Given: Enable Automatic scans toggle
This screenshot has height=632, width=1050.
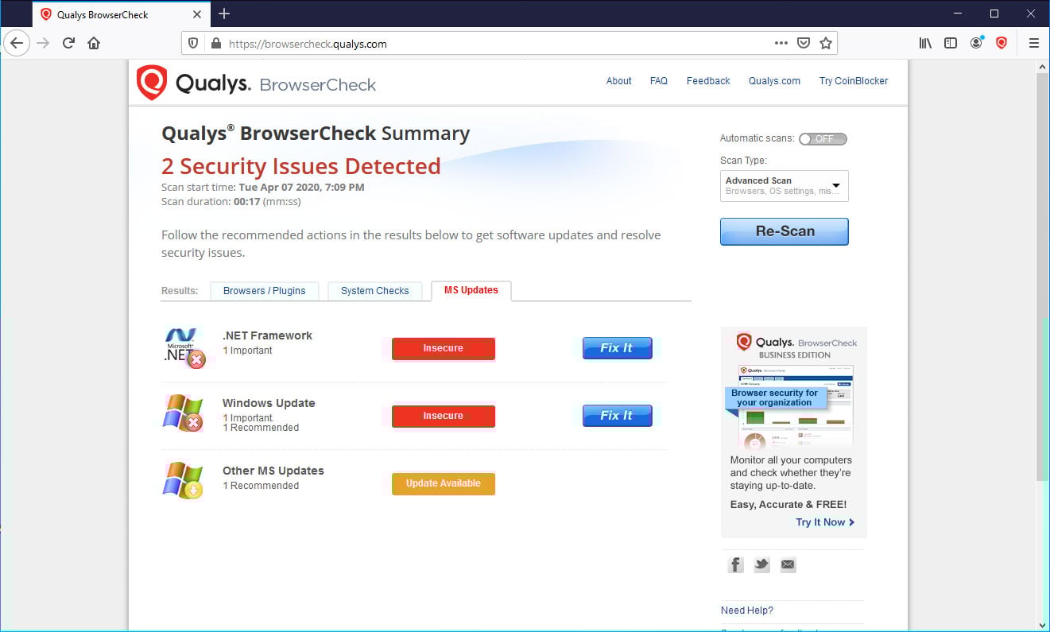Looking at the screenshot, I should pyautogui.click(x=823, y=138).
